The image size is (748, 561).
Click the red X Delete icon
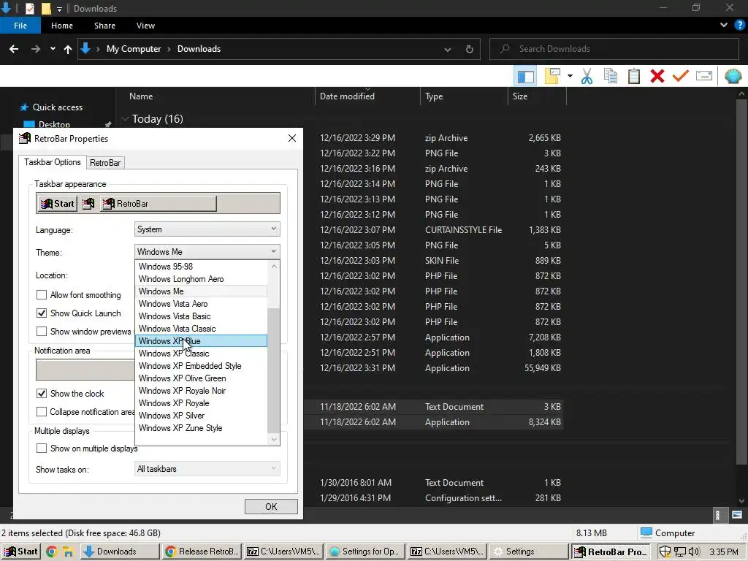coord(657,76)
